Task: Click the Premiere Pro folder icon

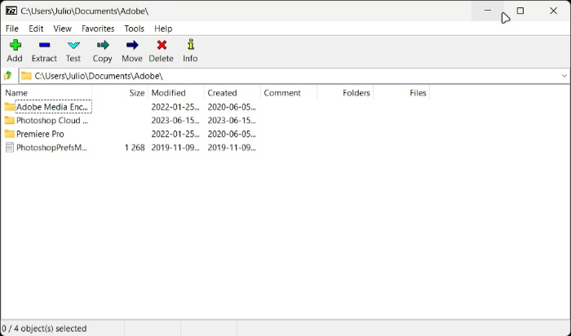Action: click(x=10, y=134)
